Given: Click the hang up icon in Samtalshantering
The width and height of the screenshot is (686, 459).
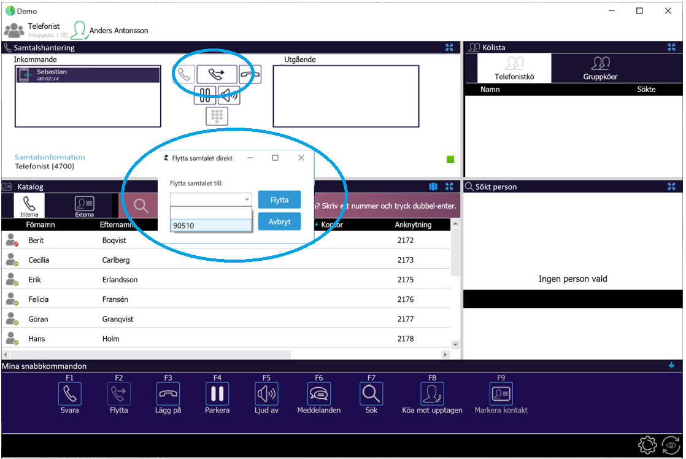Looking at the screenshot, I should coord(250,74).
